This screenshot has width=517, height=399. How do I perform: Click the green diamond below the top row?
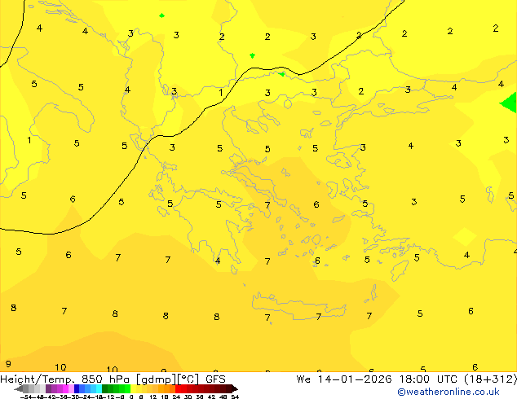[252, 55]
